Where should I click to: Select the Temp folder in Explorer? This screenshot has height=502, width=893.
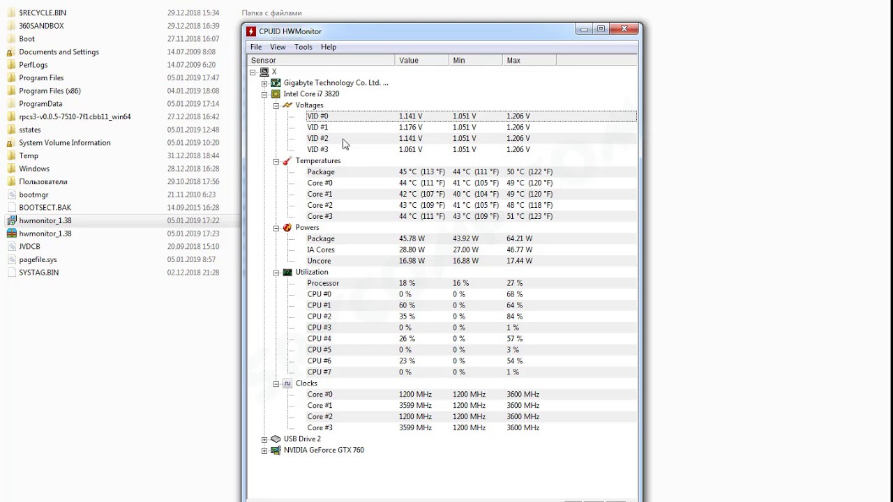click(x=29, y=155)
